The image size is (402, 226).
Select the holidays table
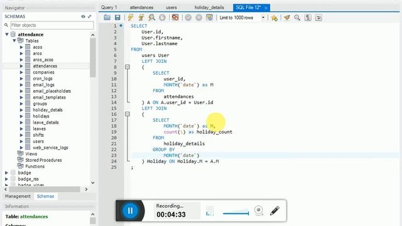[41, 116]
